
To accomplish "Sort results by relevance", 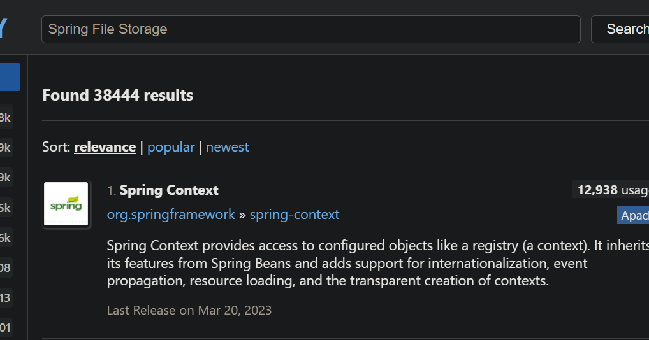I will (105, 147).
